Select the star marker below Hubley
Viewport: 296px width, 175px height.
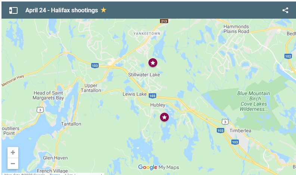[x=164, y=118]
